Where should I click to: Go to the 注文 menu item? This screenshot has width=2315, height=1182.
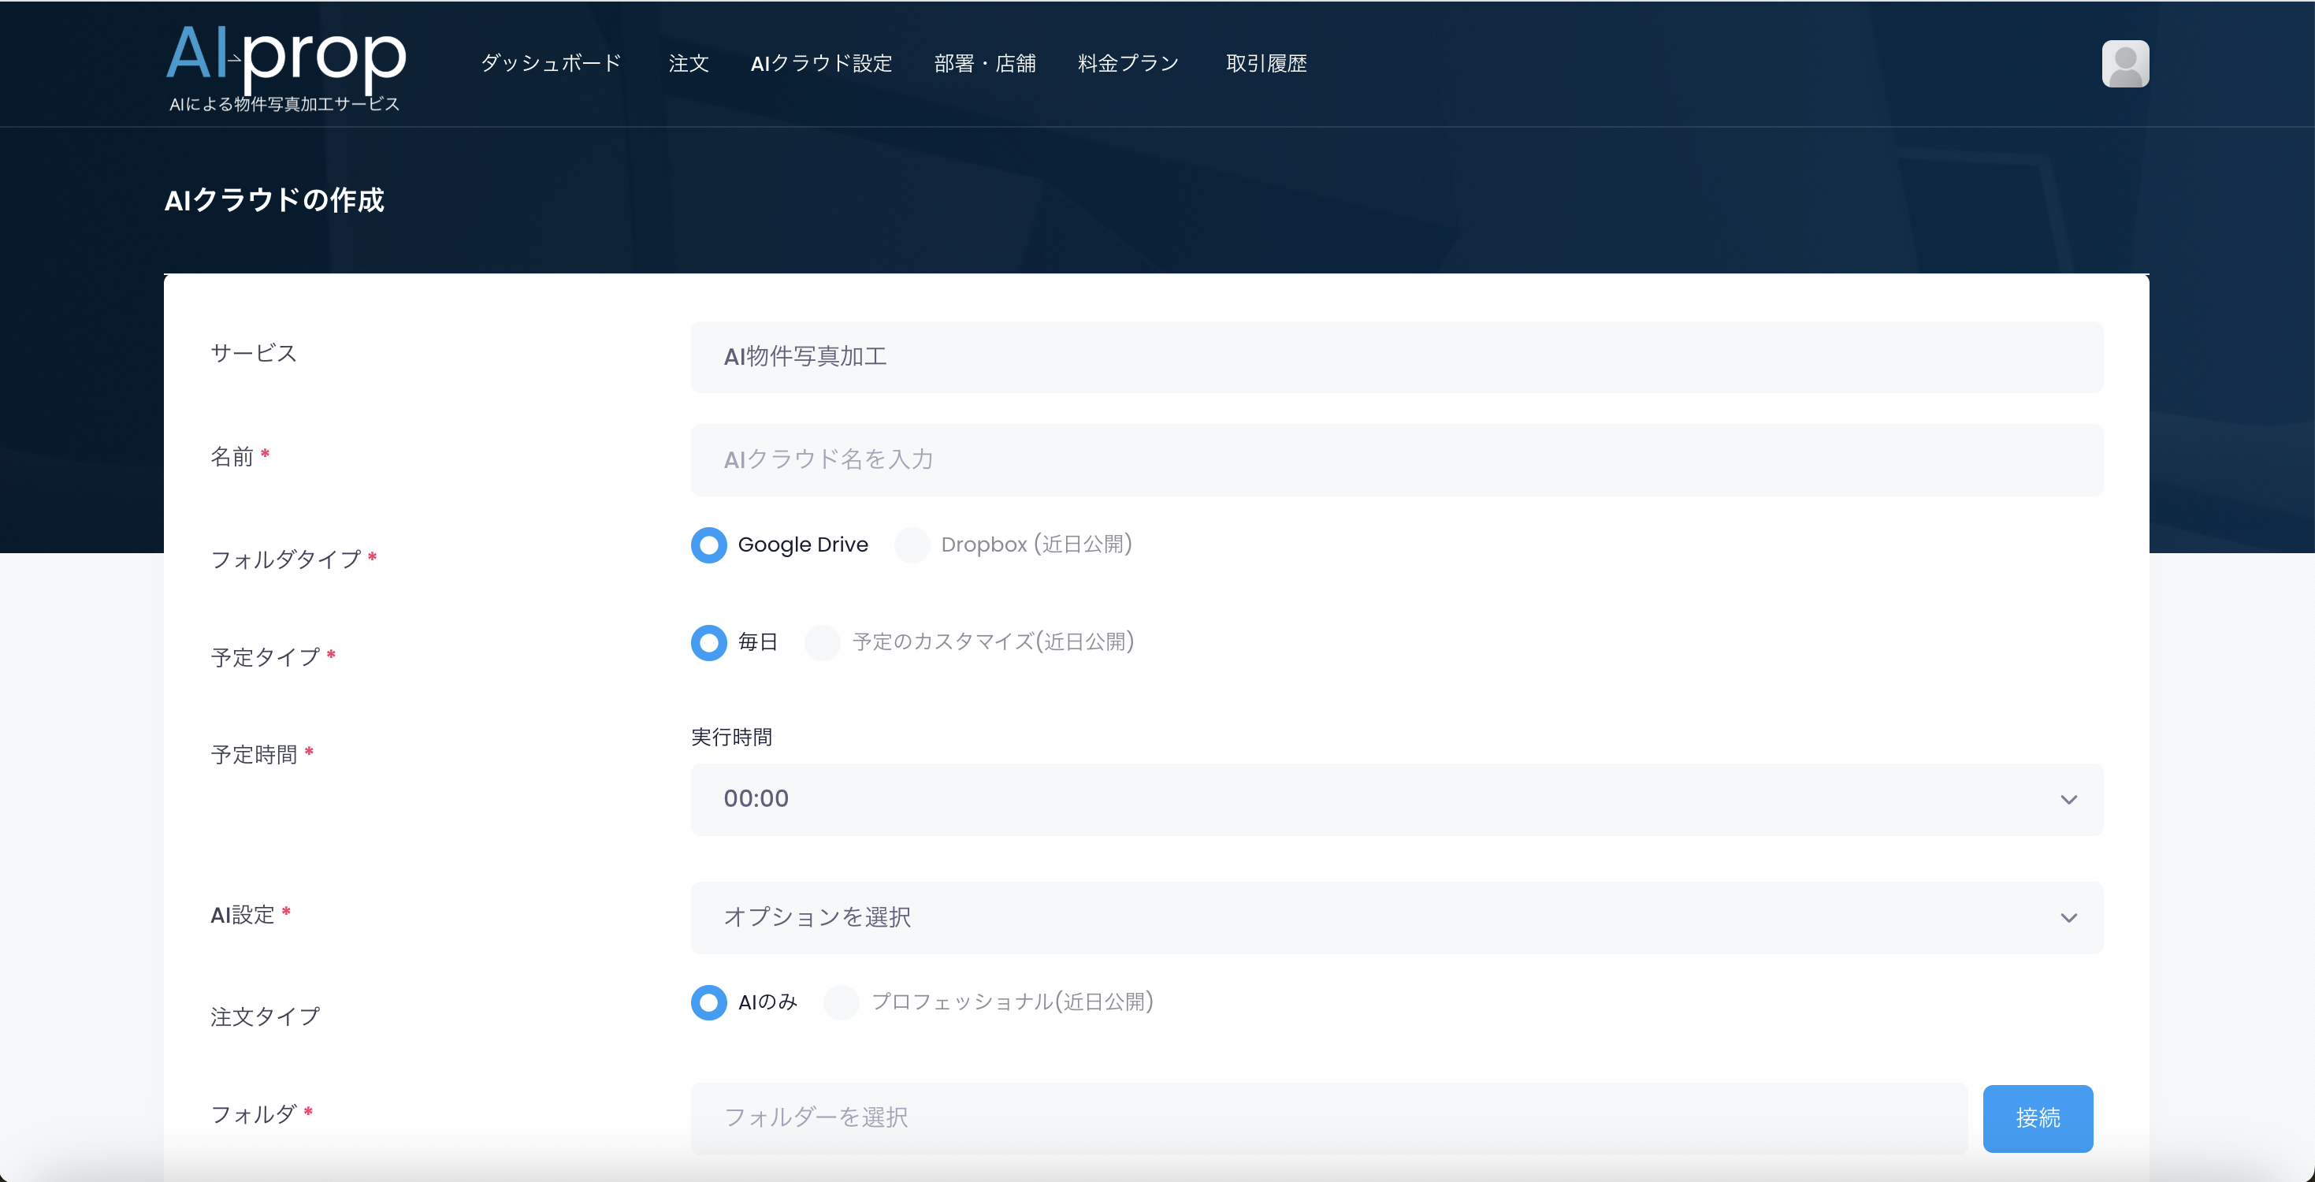click(x=689, y=64)
